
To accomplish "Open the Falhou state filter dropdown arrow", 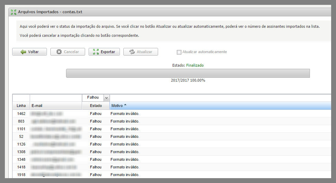I will 107,98.
